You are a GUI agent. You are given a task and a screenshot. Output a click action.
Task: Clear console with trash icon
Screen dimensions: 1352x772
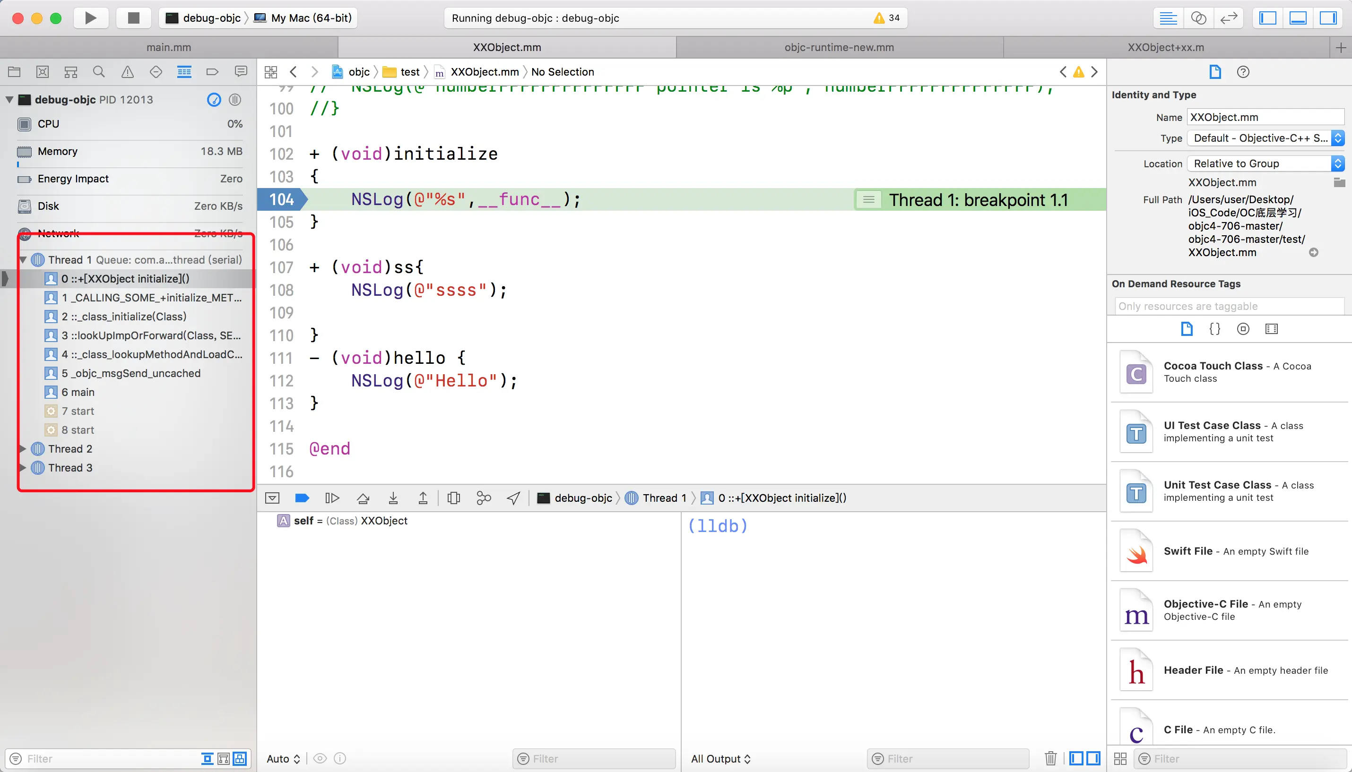tap(1050, 758)
